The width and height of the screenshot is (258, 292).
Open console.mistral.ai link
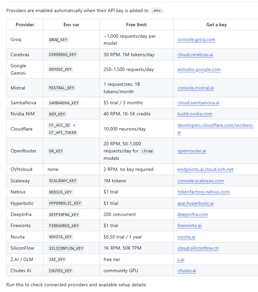point(196,88)
